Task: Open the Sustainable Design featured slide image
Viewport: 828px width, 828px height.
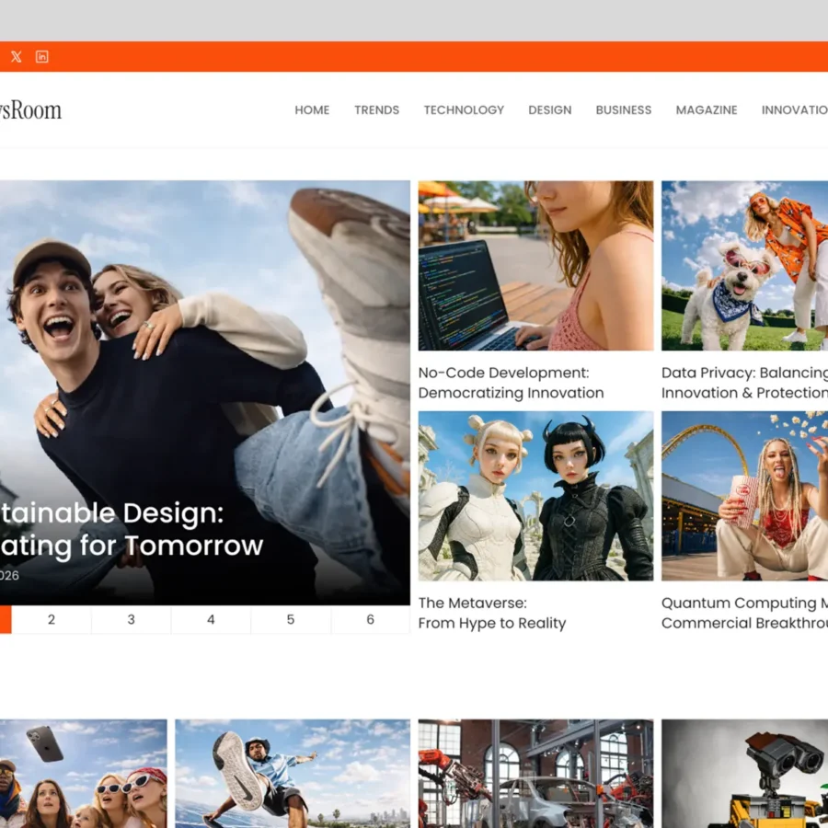Action: (x=205, y=392)
